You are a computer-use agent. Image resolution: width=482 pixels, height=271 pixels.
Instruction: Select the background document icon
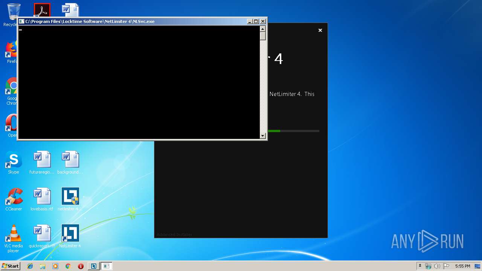pyautogui.click(x=70, y=163)
